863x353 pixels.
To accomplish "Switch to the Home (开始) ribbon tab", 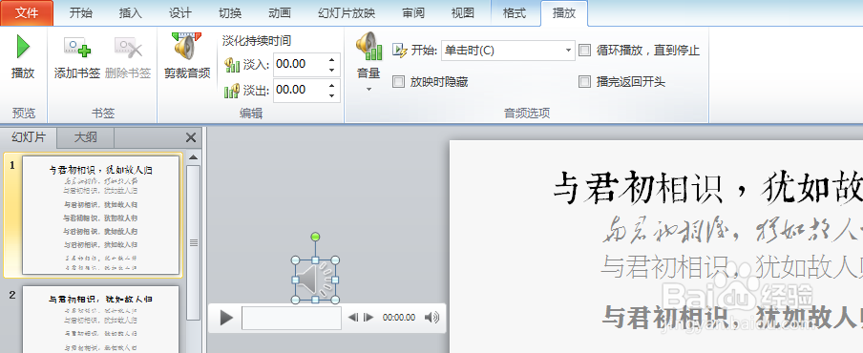I will (x=81, y=13).
